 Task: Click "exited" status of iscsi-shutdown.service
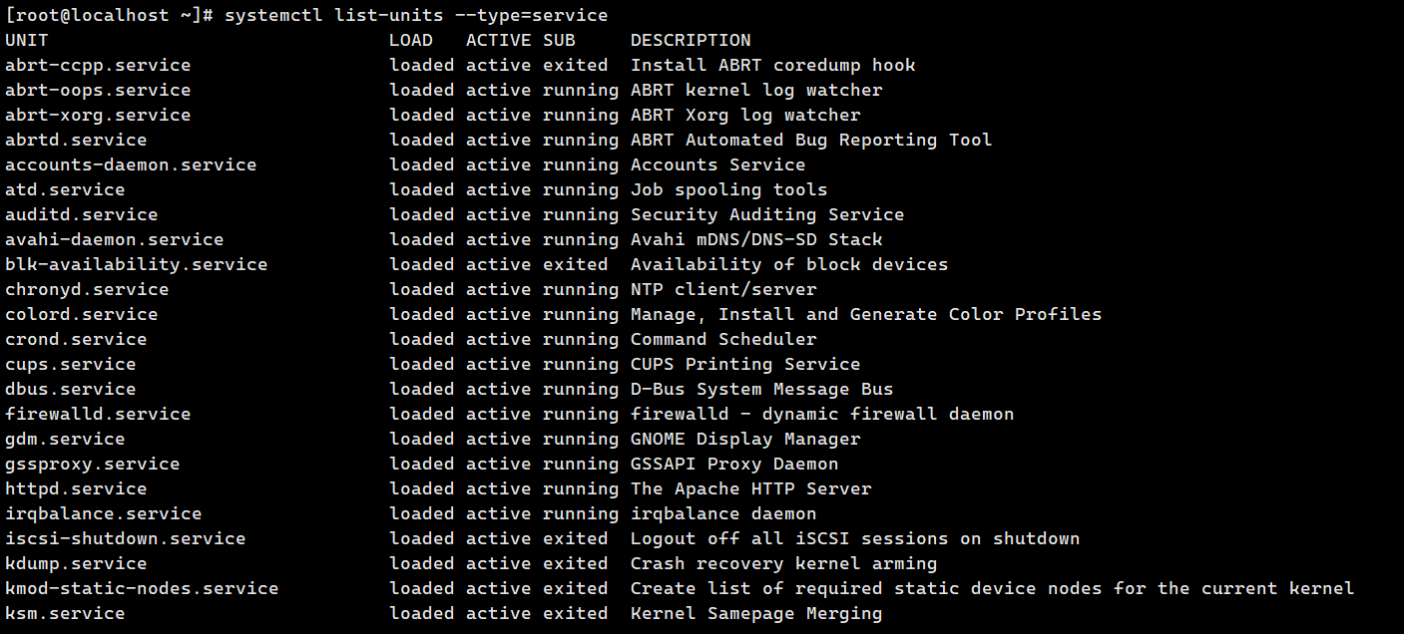click(575, 538)
